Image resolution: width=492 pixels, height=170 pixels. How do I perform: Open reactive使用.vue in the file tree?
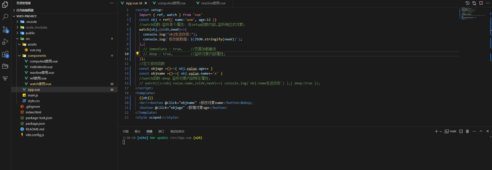(x=64, y=73)
